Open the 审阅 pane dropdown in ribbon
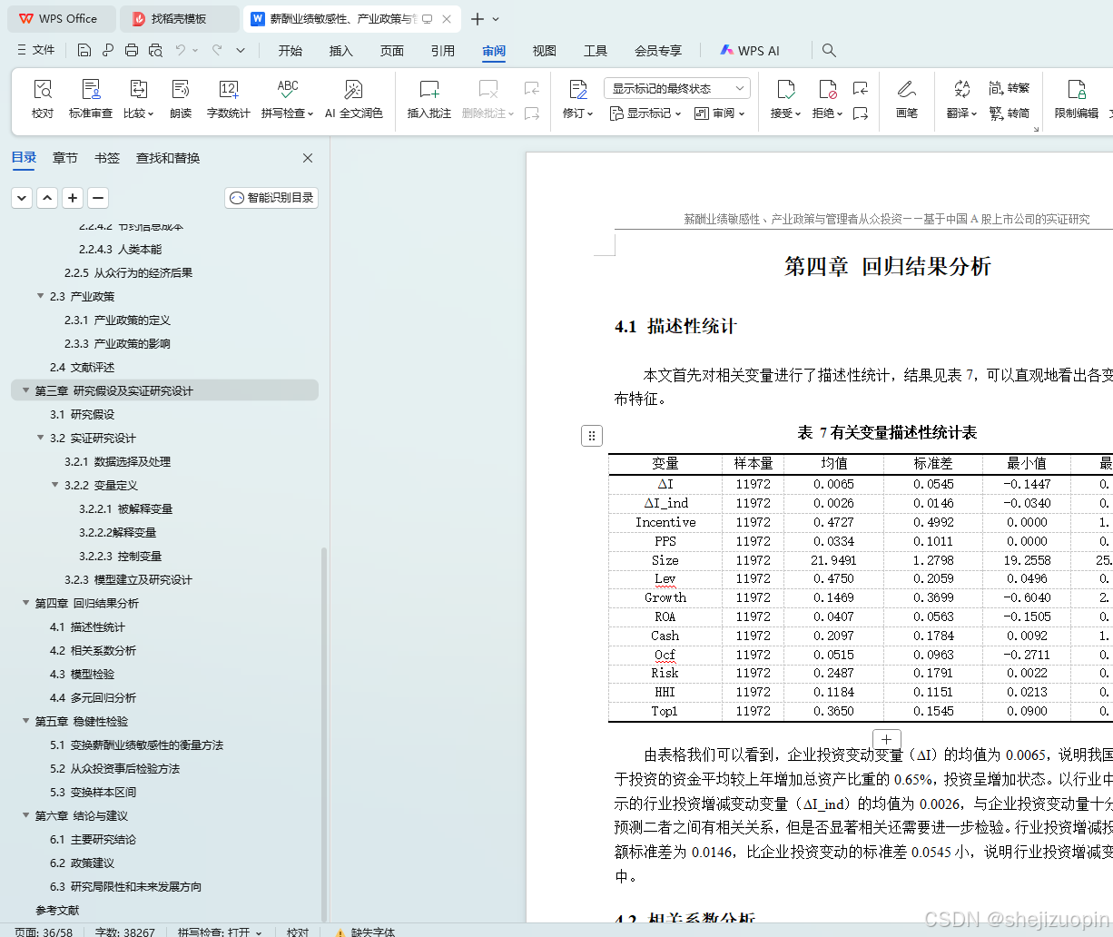This screenshot has height=937, width=1113. [719, 113]
